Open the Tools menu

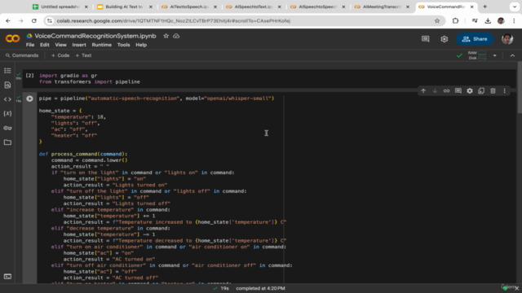tap(123, 45)
